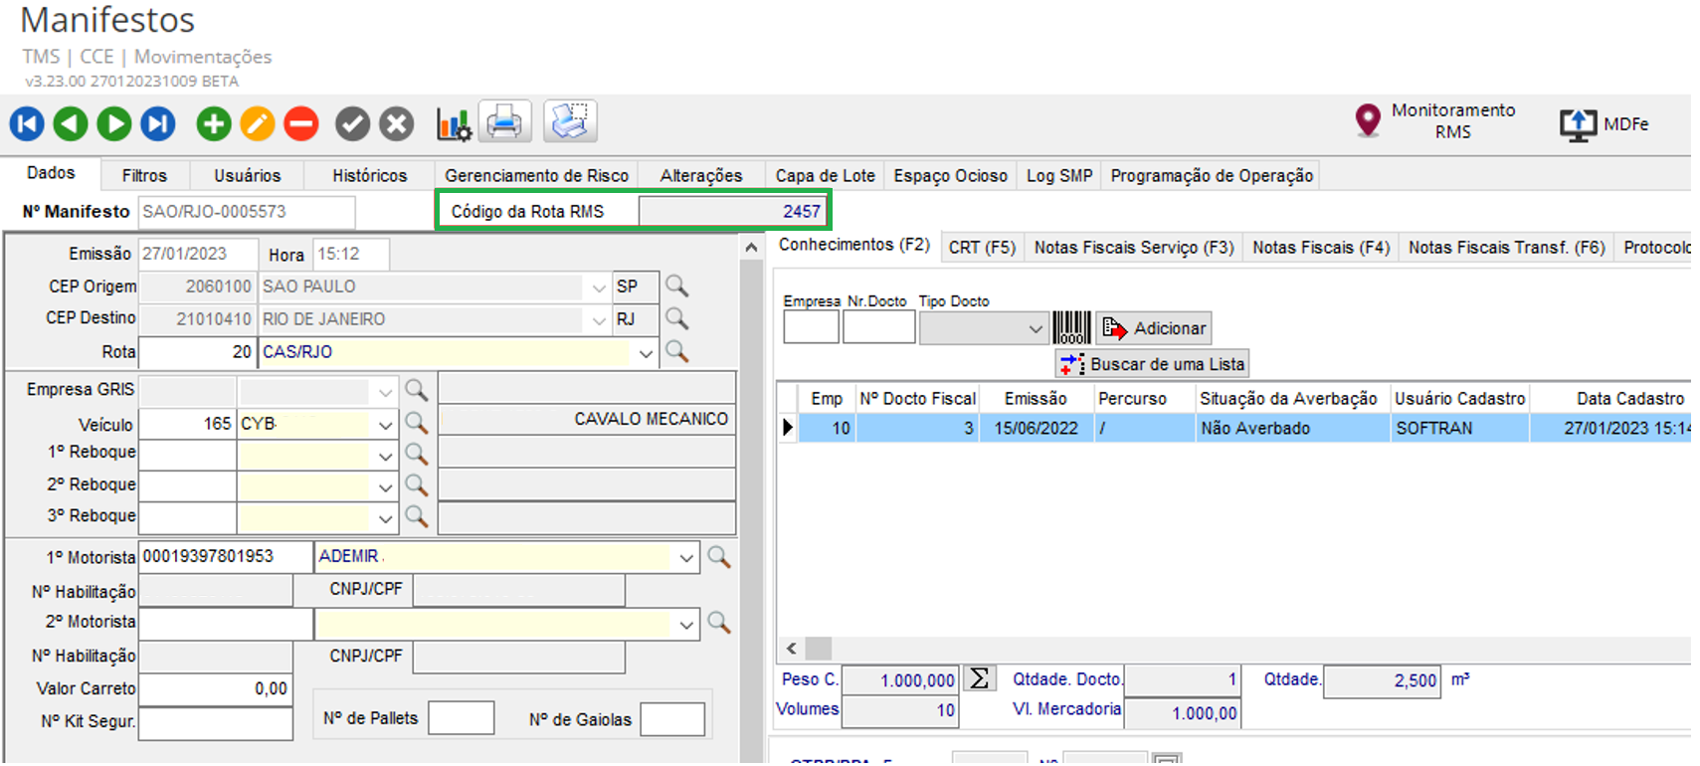Expand the 1º Motorista dropdown
This screenshot has height=766, width=1700.
tap(686, 558)
